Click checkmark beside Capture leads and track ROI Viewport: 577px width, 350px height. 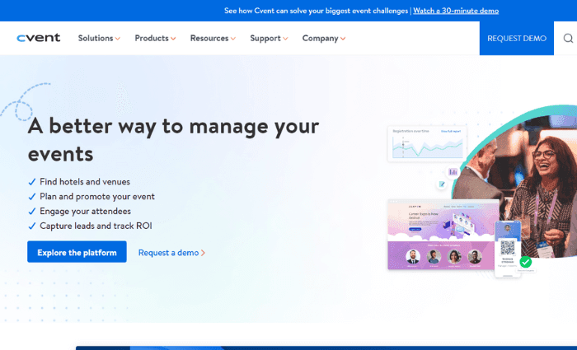pyautogui.click(x=32, y=226)
